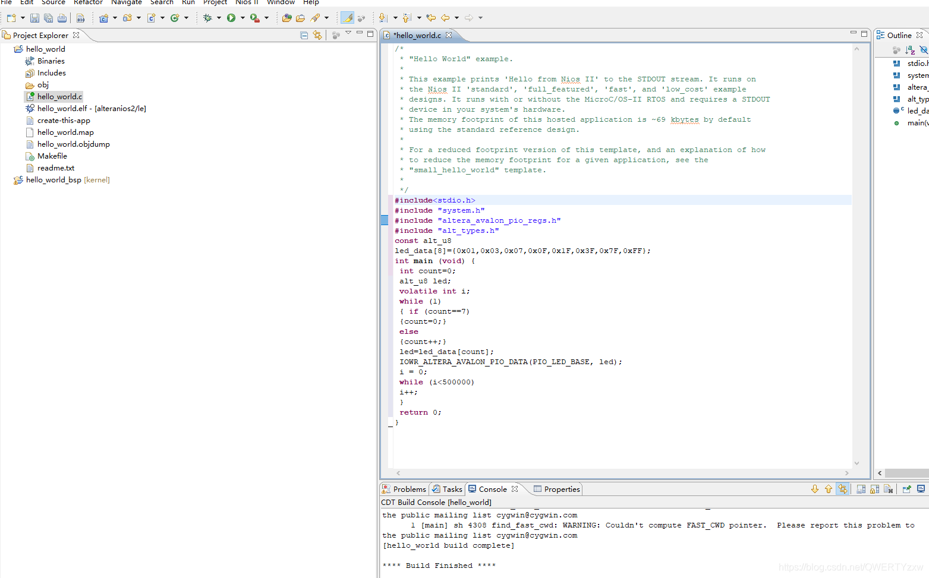Click Copy Build Log icon in console
The width and height of the screenshot is (929, 578).
pos(861,489)
